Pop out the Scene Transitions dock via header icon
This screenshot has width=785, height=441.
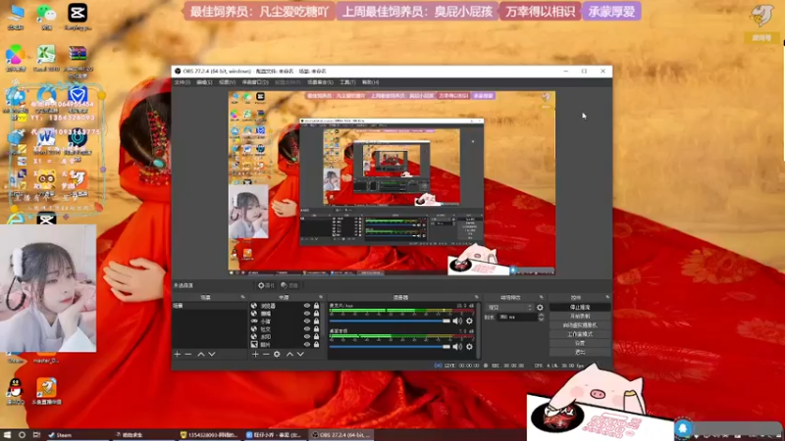(542, 297)
